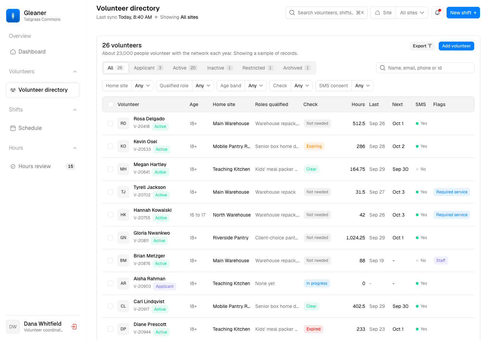The width and height of the screenshot is (492, 341).
Task: Click GN avatar for Gloria Nwankwo
Action: click(123, 238)
